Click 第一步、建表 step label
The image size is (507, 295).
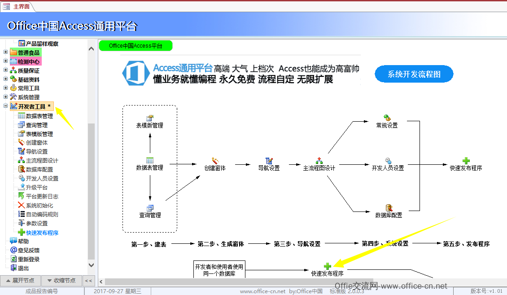149,244
